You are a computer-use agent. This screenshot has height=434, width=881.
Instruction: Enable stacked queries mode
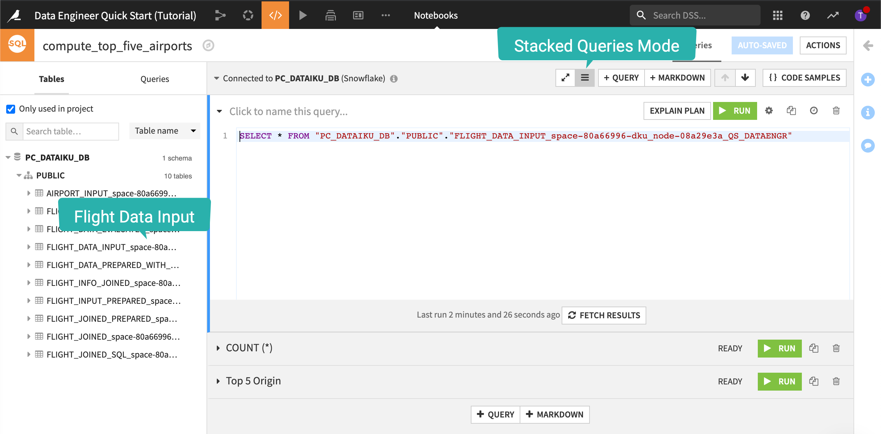[585, 78]
